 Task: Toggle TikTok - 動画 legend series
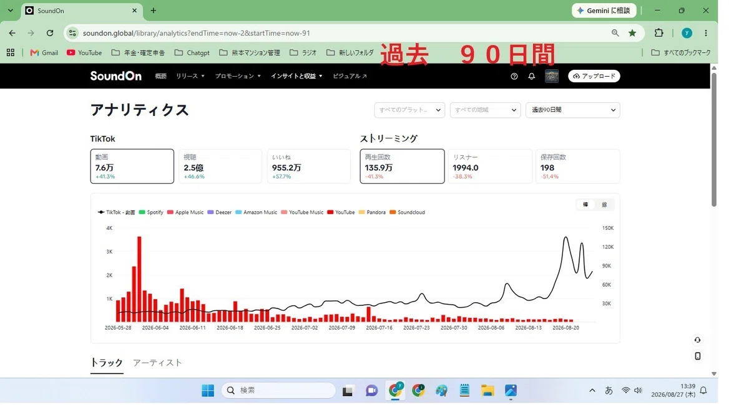[x=116, y=212]
